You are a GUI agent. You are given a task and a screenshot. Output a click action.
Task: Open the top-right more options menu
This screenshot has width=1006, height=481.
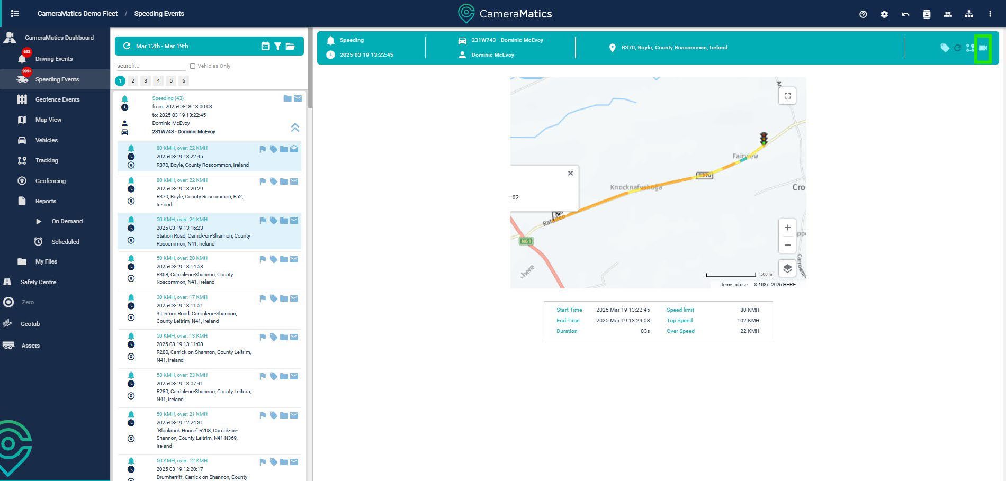pyautogui.click(x=990, y=14)
